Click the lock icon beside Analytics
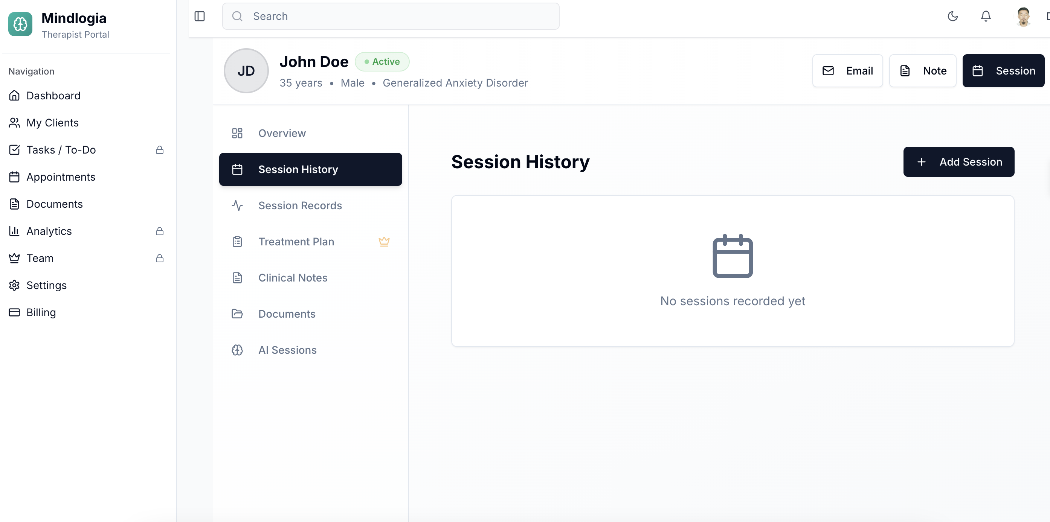Viewport: 1050px width, 522px height. click(x=159, y=231)
